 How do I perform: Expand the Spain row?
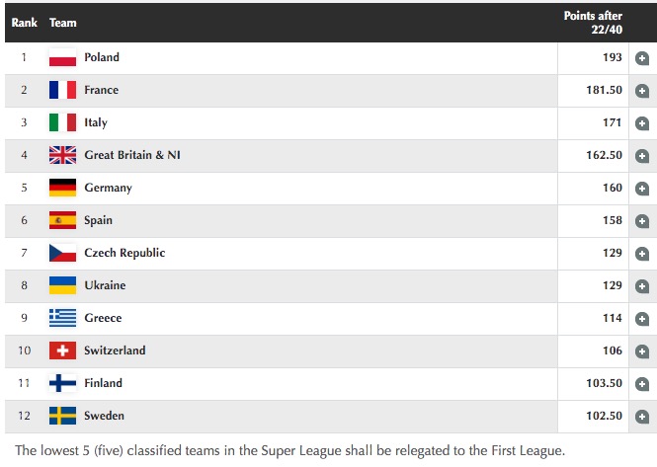[642, 221]
